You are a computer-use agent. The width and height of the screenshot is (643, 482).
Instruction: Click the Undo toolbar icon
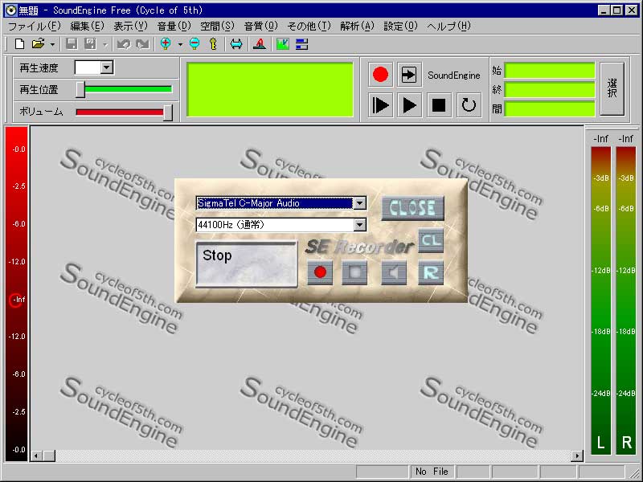tap(124, 44)
